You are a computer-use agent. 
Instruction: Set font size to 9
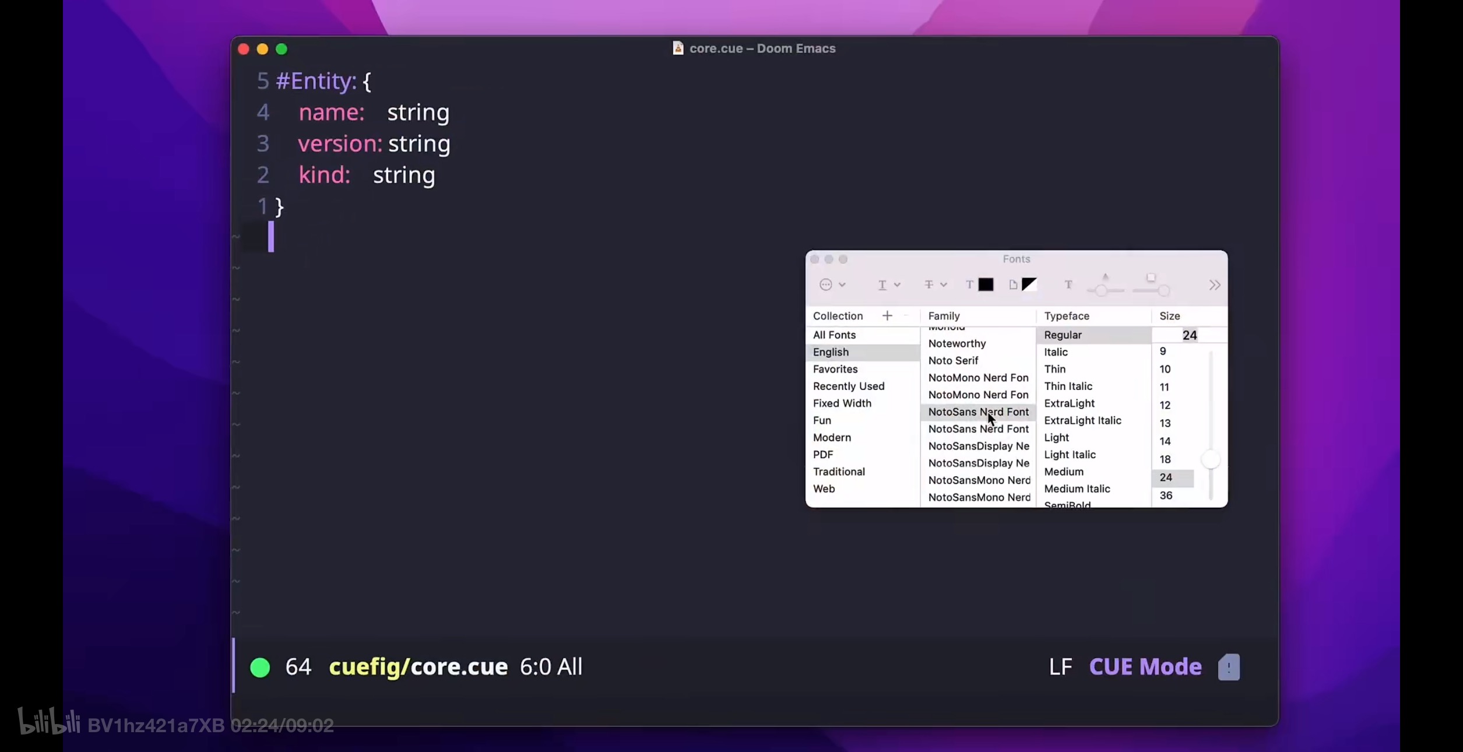point(1173,351)
